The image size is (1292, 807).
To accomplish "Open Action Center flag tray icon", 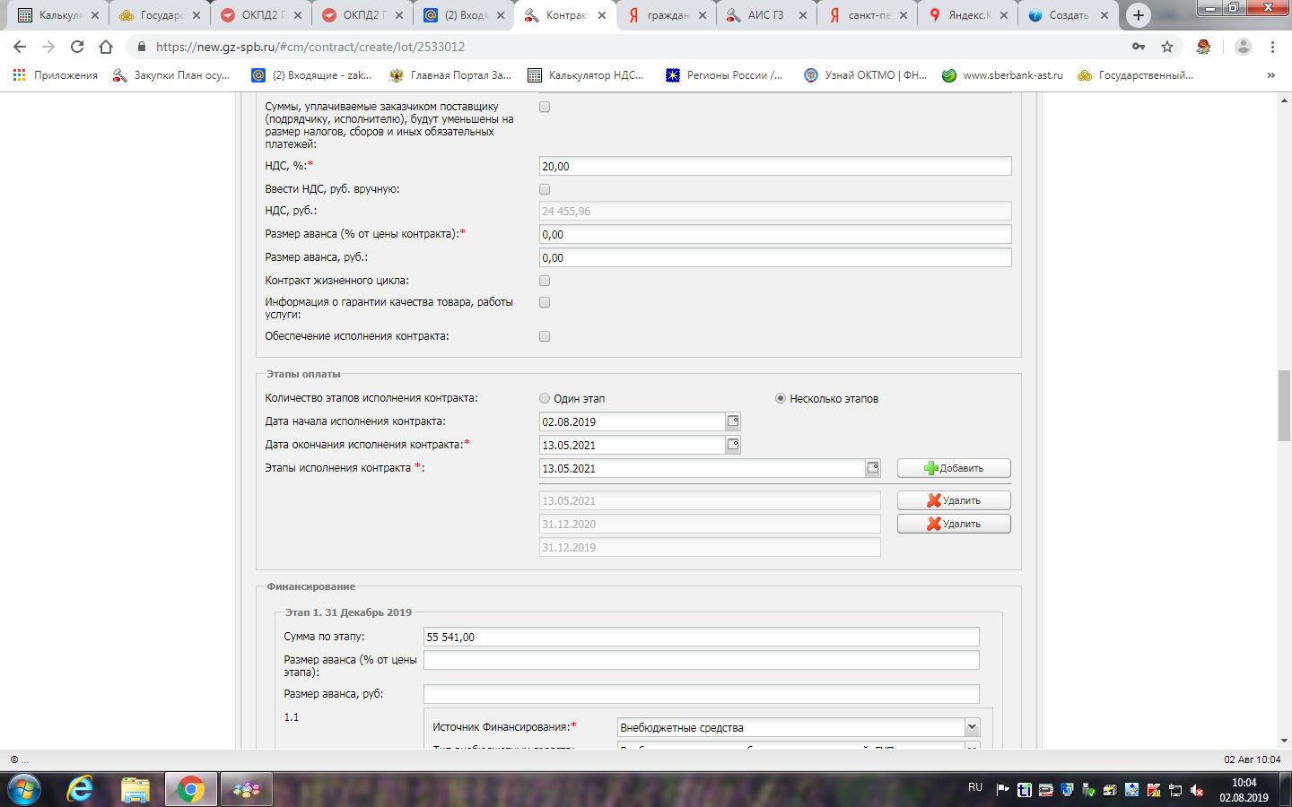I will tap(1003, 790).
